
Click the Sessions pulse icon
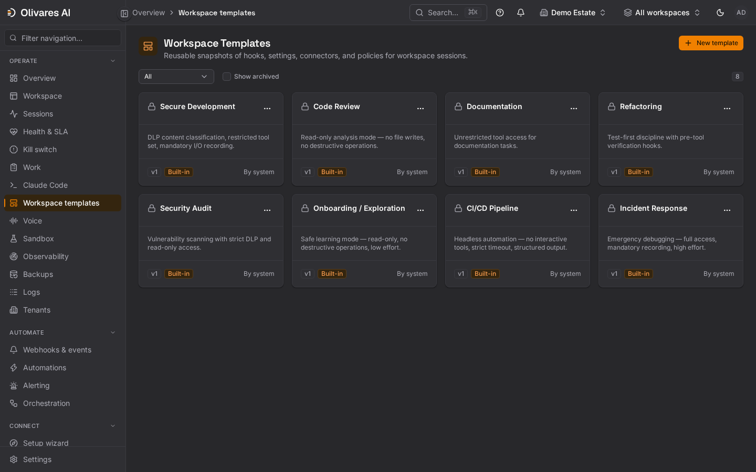[14, 114]
